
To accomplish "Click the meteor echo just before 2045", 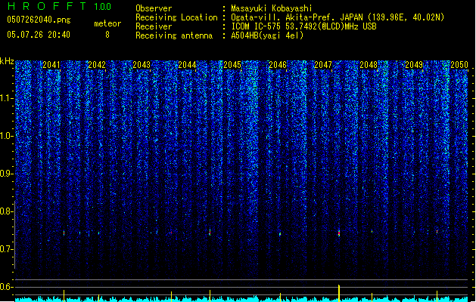I will [210, 232].
